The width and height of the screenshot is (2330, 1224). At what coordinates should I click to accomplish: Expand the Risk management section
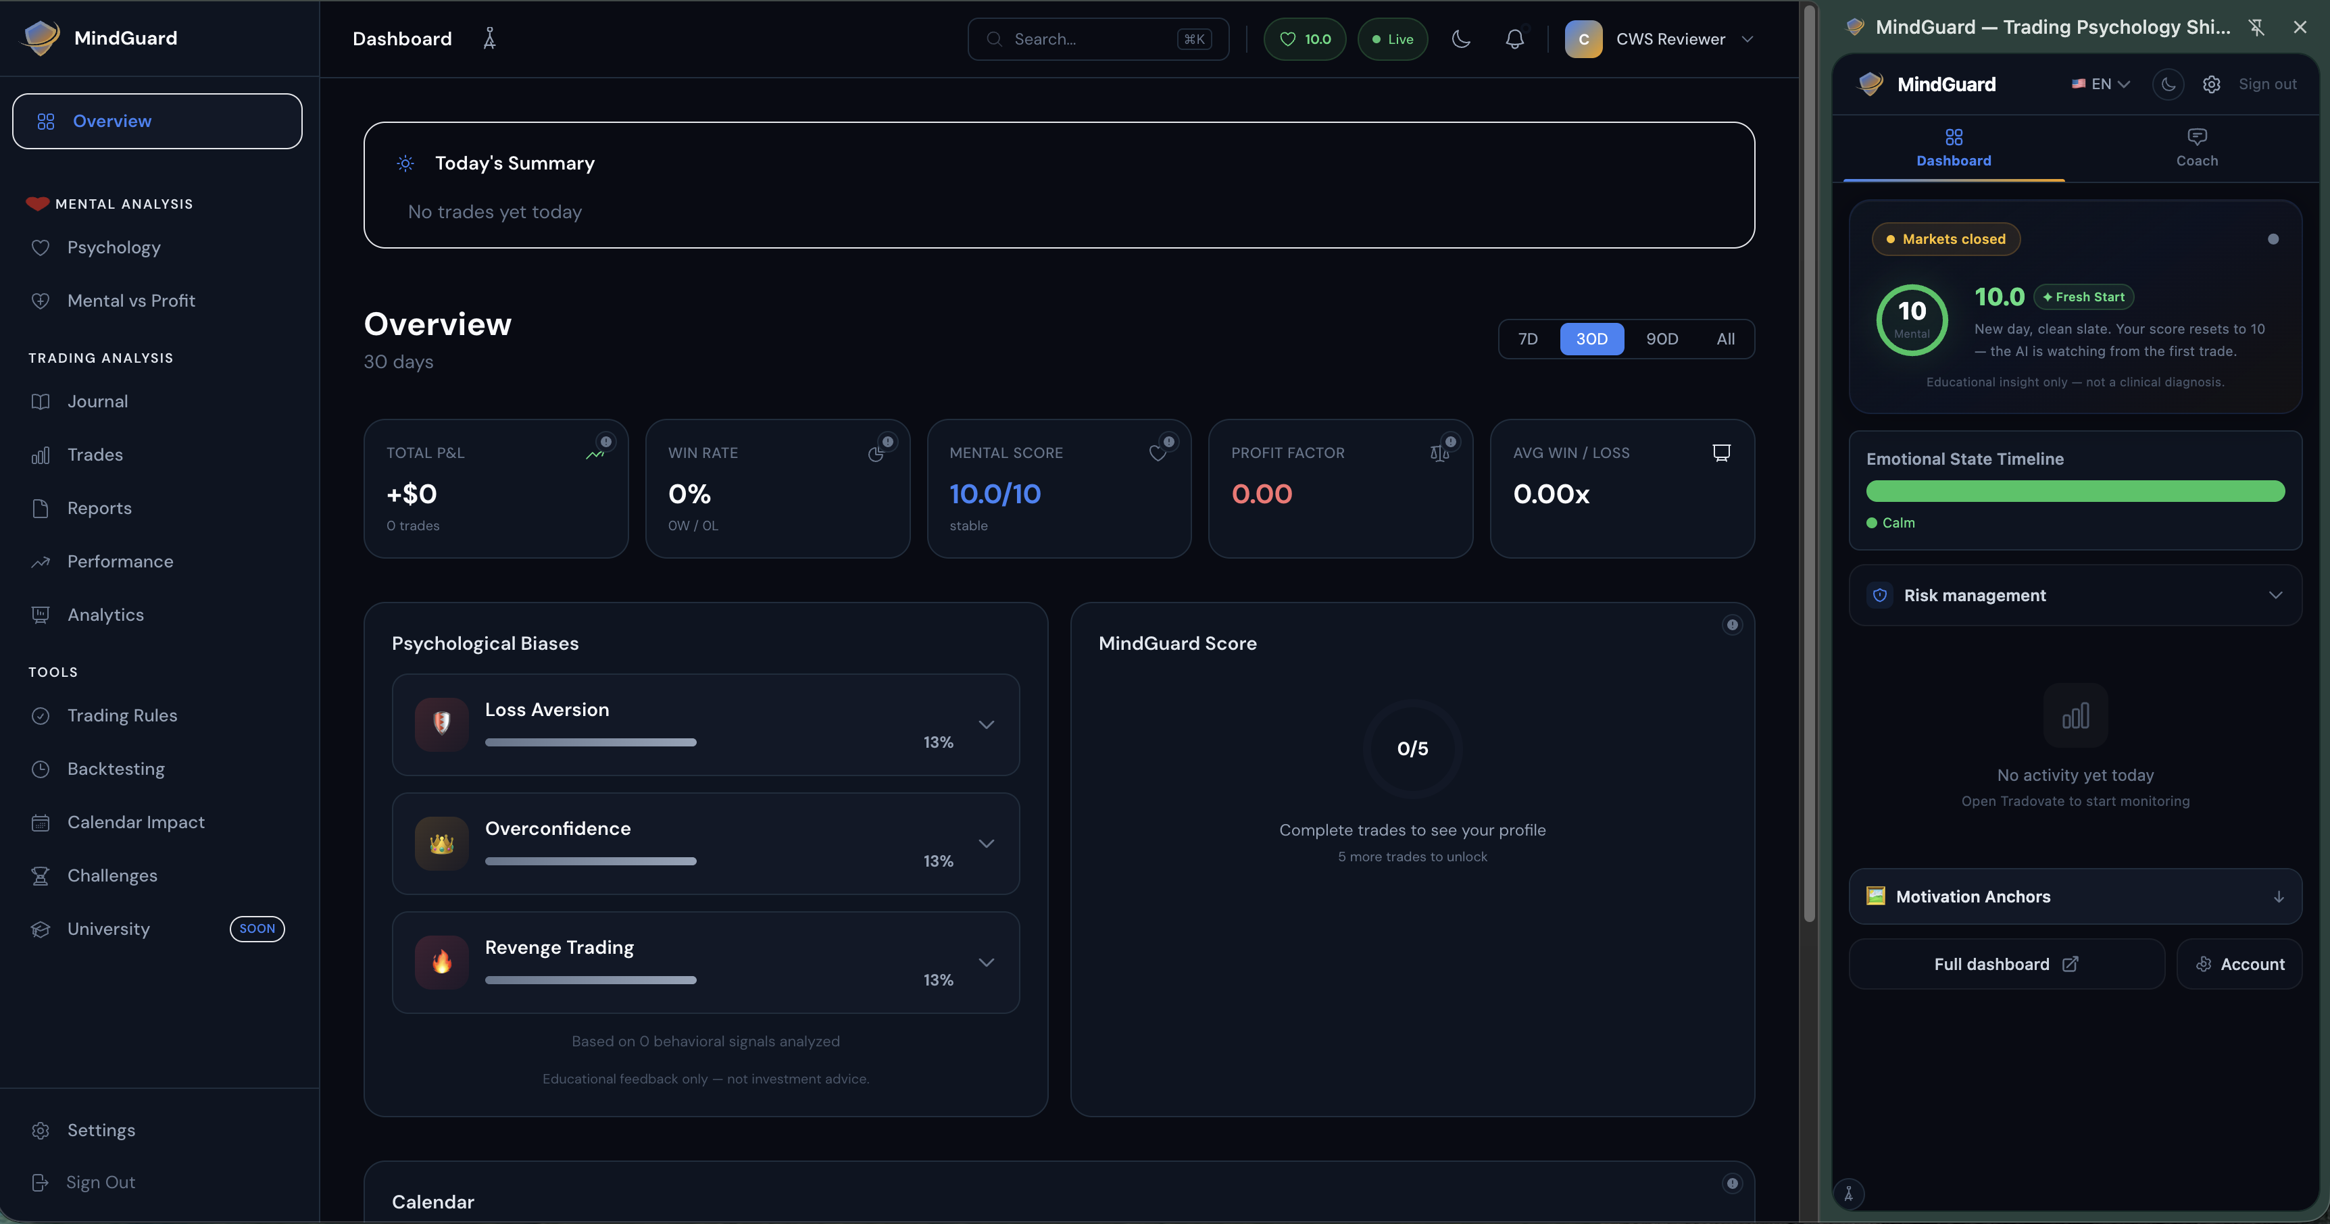(x=2275, y=595)
